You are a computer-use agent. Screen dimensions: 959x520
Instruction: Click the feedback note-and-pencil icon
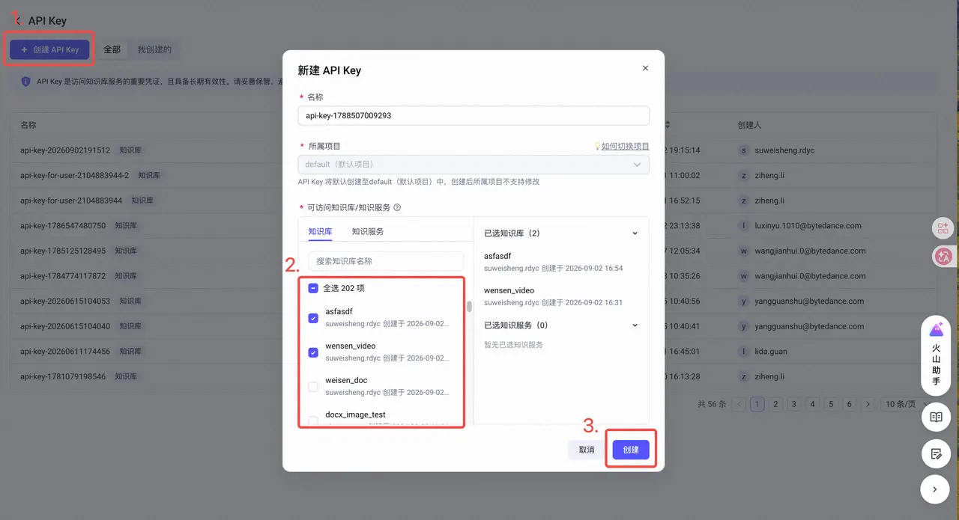coord(936,453)
